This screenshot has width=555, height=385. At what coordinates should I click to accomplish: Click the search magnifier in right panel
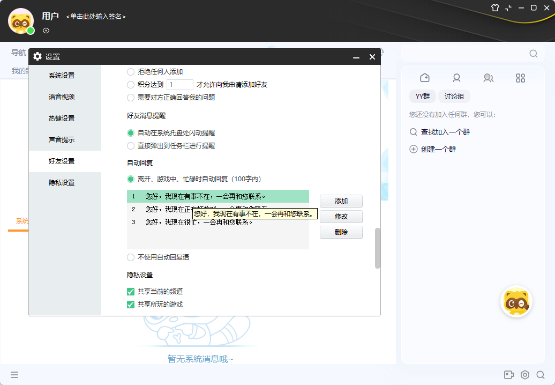pos(534,54)
